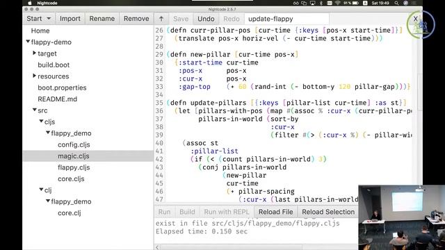Click Run with REPL button
This screenshot has width=445, height=250.
(x=227, y=212)
